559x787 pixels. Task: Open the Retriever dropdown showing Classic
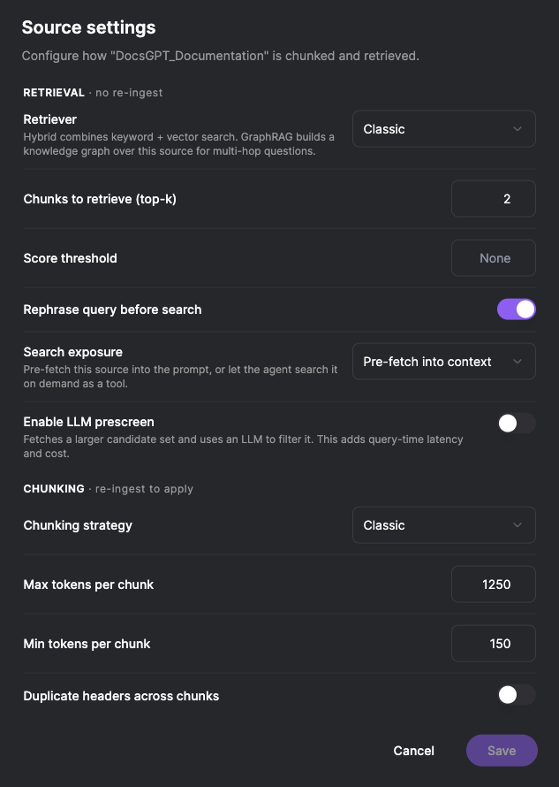[444, 129]
